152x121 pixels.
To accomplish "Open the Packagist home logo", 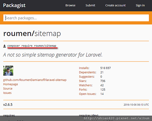I will coord(14,5).
